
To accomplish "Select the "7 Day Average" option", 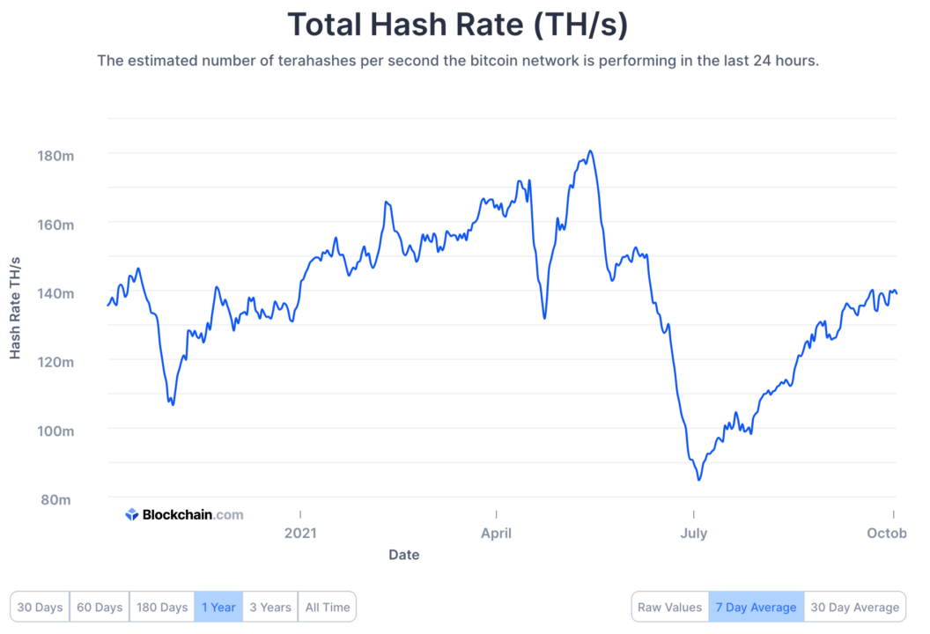I will point(756,607).
